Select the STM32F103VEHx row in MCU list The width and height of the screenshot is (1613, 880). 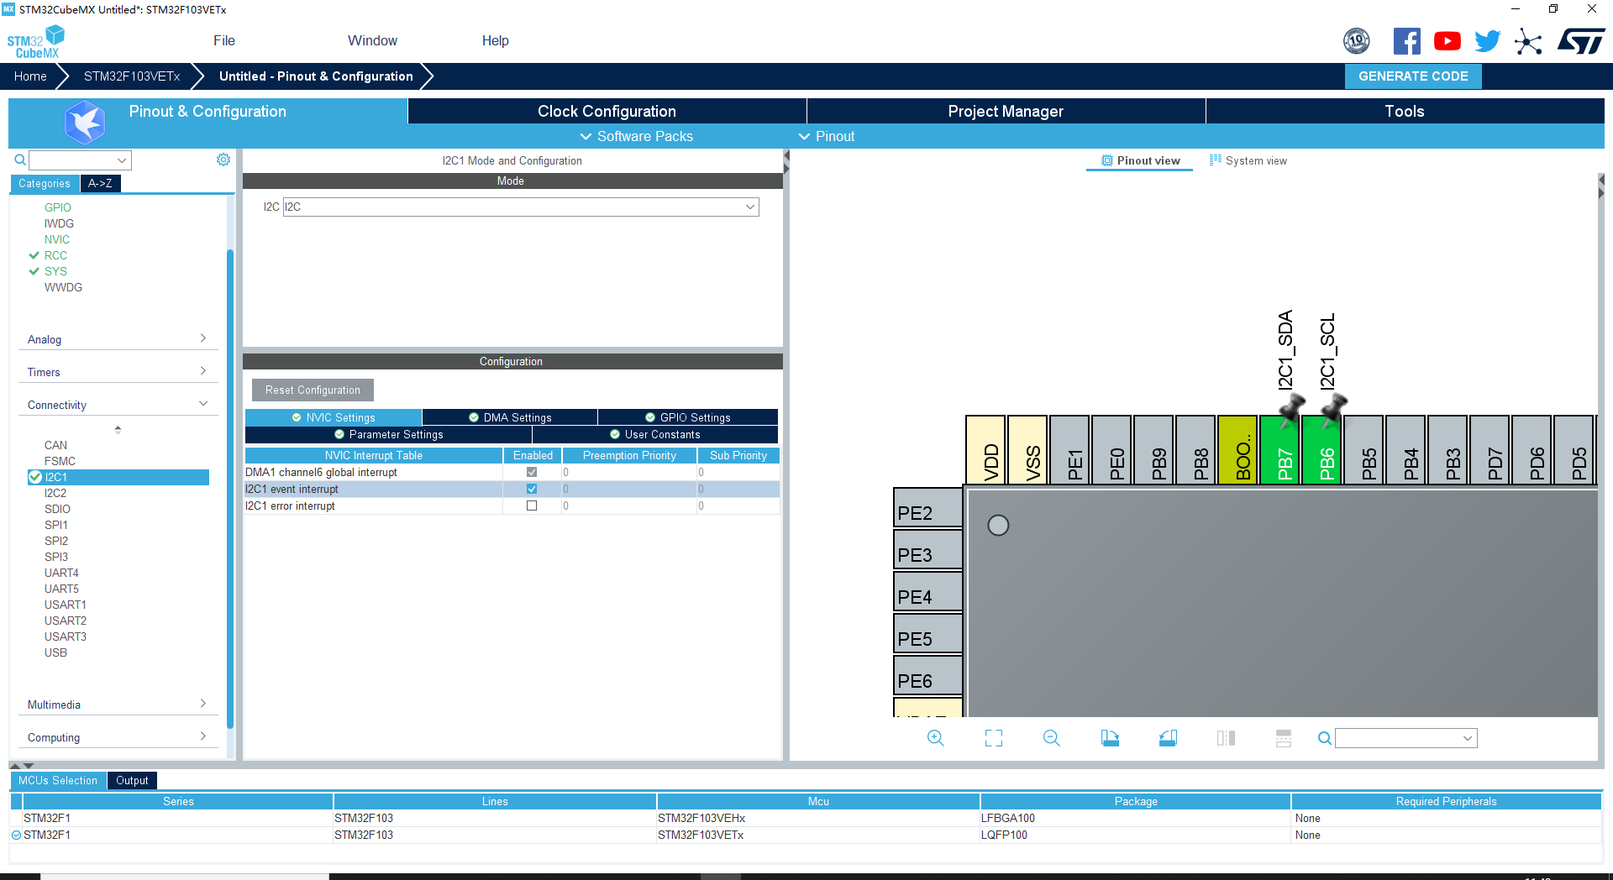[x=806, y=818]
